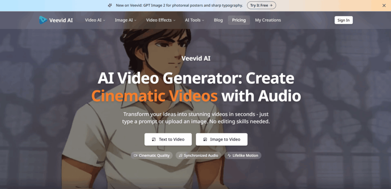Open the AI Tools dropdown
Viewport: 391px width, 189px height.
pos(194,20)
